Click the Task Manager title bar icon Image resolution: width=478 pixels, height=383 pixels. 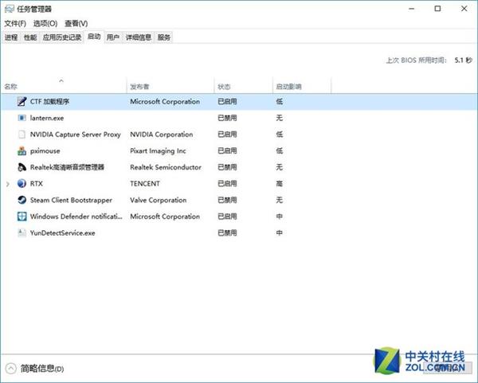pyautogui.click(x=9, y=9)
